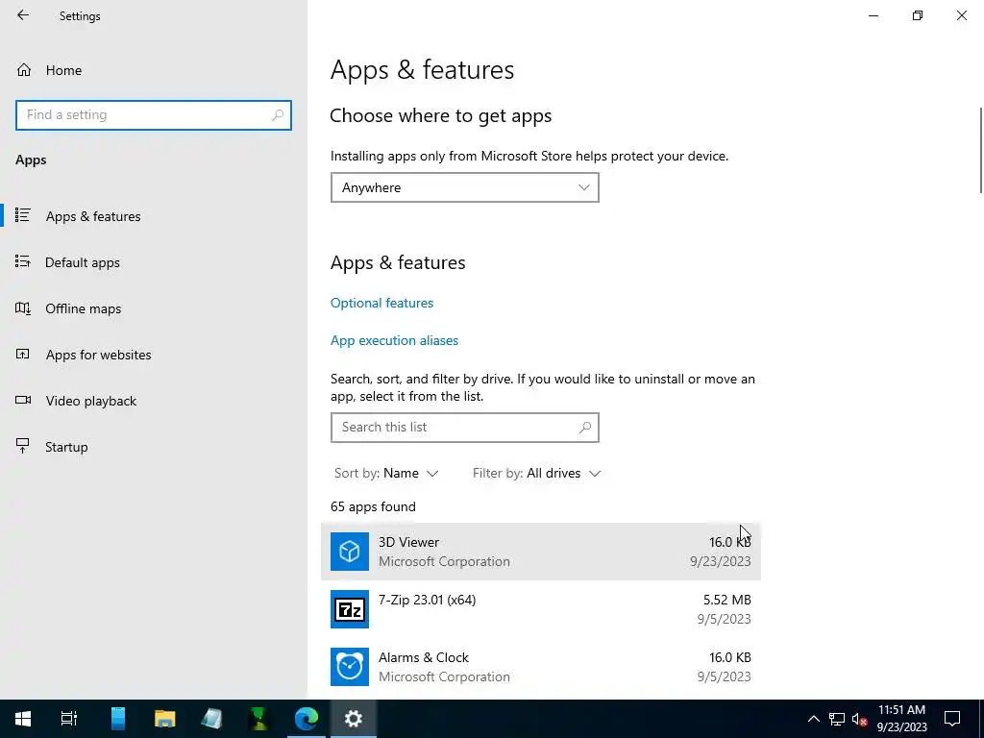Click the Apps & features list icon
984x738 pixels.
point(23,215)
